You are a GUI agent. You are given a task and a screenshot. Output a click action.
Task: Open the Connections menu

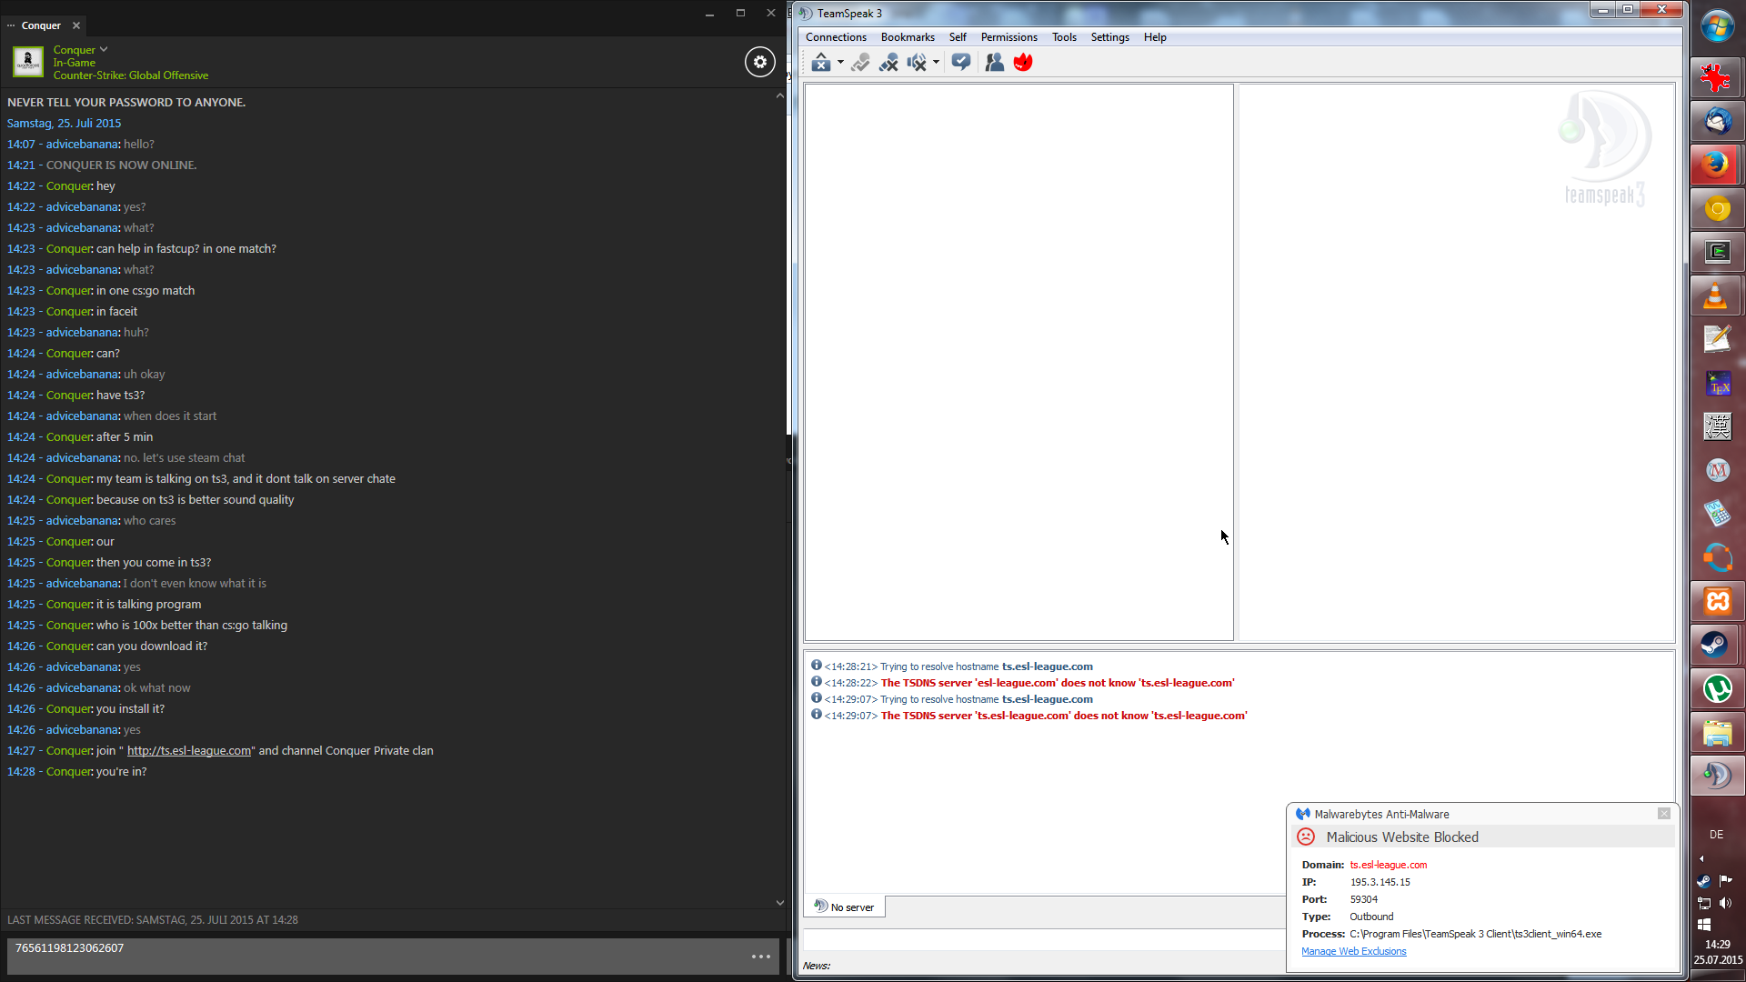pyautogui.click(x=835, y=37)
